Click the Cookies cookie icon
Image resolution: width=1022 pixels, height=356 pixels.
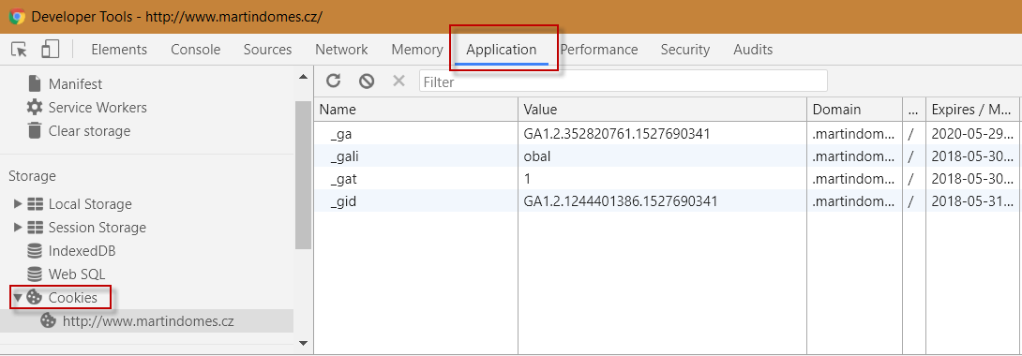[35, 297]
